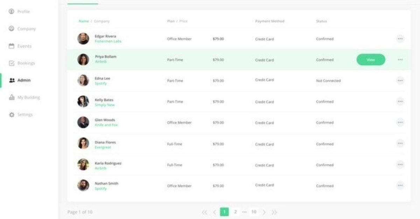Click Nathan Smith's avatar photo
Viewport: 420px width, 219px height.
pos(83,185)
